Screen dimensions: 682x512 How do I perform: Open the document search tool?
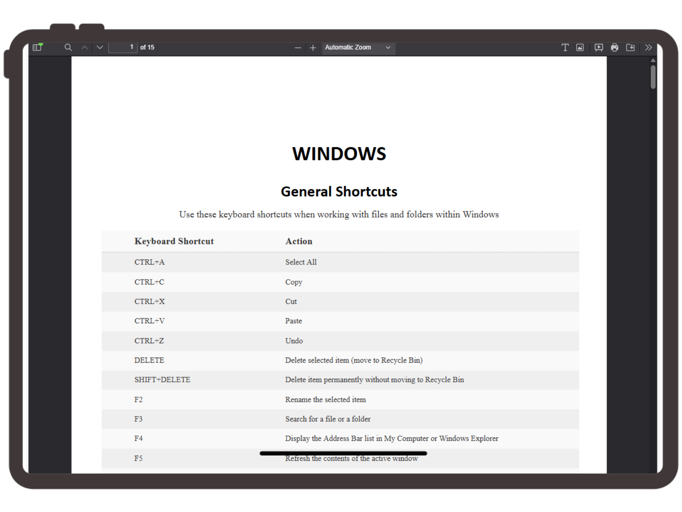tap(68, 47)
